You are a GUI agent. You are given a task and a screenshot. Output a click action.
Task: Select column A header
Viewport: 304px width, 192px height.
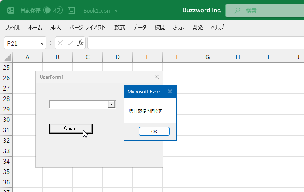tap(27, 57)
